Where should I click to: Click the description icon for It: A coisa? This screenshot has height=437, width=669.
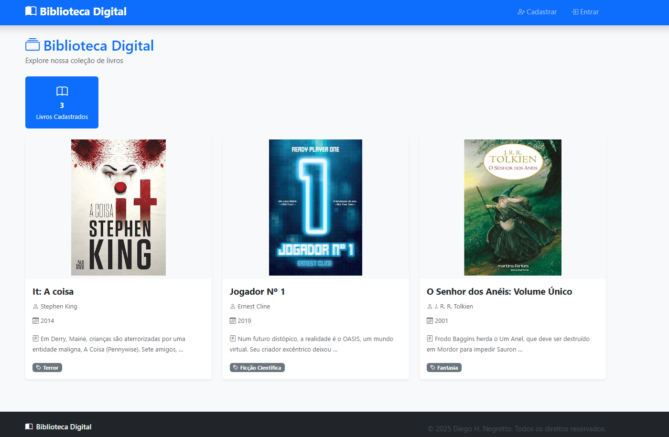(x=35, y=339)
